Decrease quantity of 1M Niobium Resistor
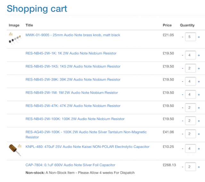 pyautogui.click(x=183, y=95)
